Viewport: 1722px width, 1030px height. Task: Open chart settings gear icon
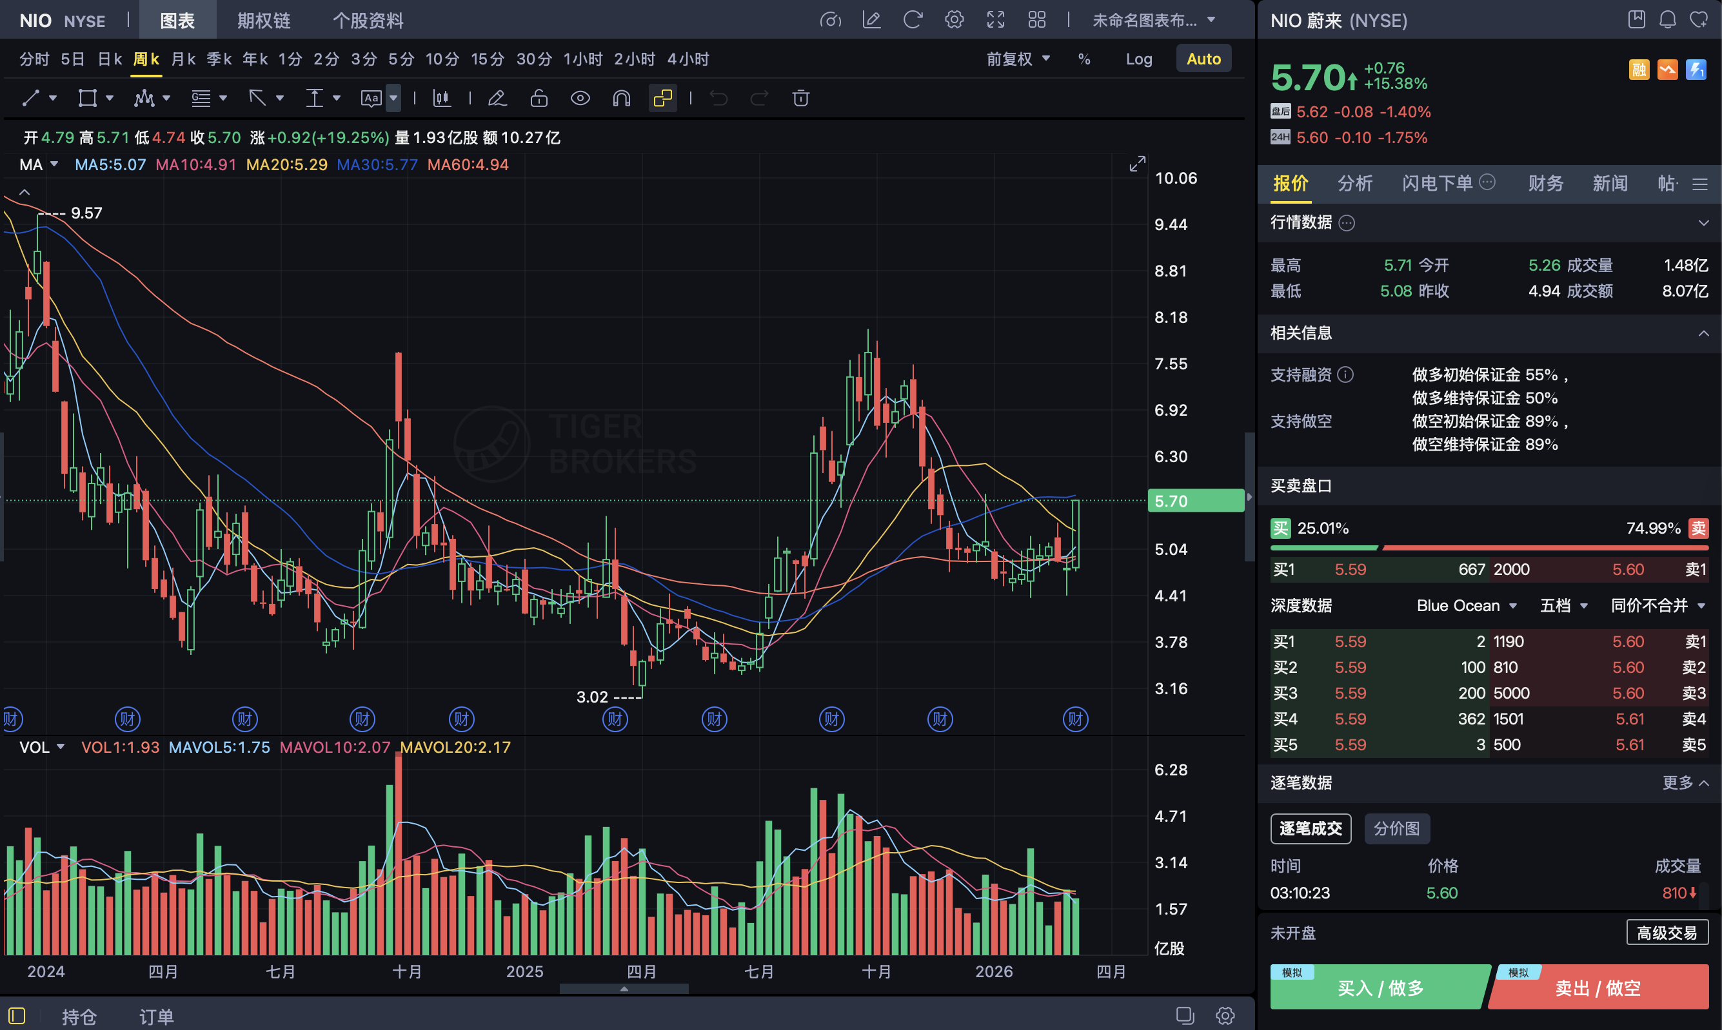(954, 20)
